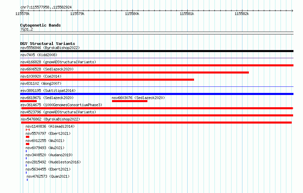The width and height of the screenshot is (303, 193).
Task: Click the Cytogenetic Bands track title
Action: [x=41, y=25]
